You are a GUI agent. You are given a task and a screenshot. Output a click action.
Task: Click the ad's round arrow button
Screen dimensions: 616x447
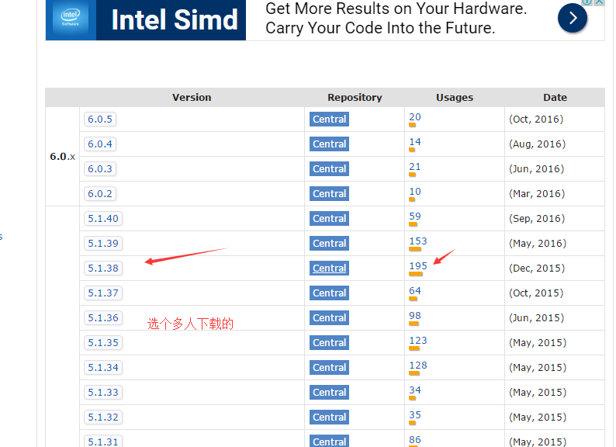572,18
